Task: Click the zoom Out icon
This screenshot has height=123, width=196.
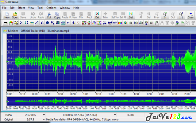Action: coord(173,15)
